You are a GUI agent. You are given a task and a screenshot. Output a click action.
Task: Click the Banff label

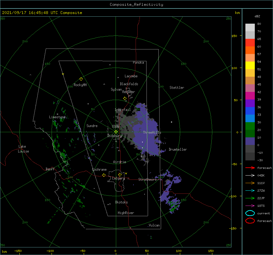(50, 169)
